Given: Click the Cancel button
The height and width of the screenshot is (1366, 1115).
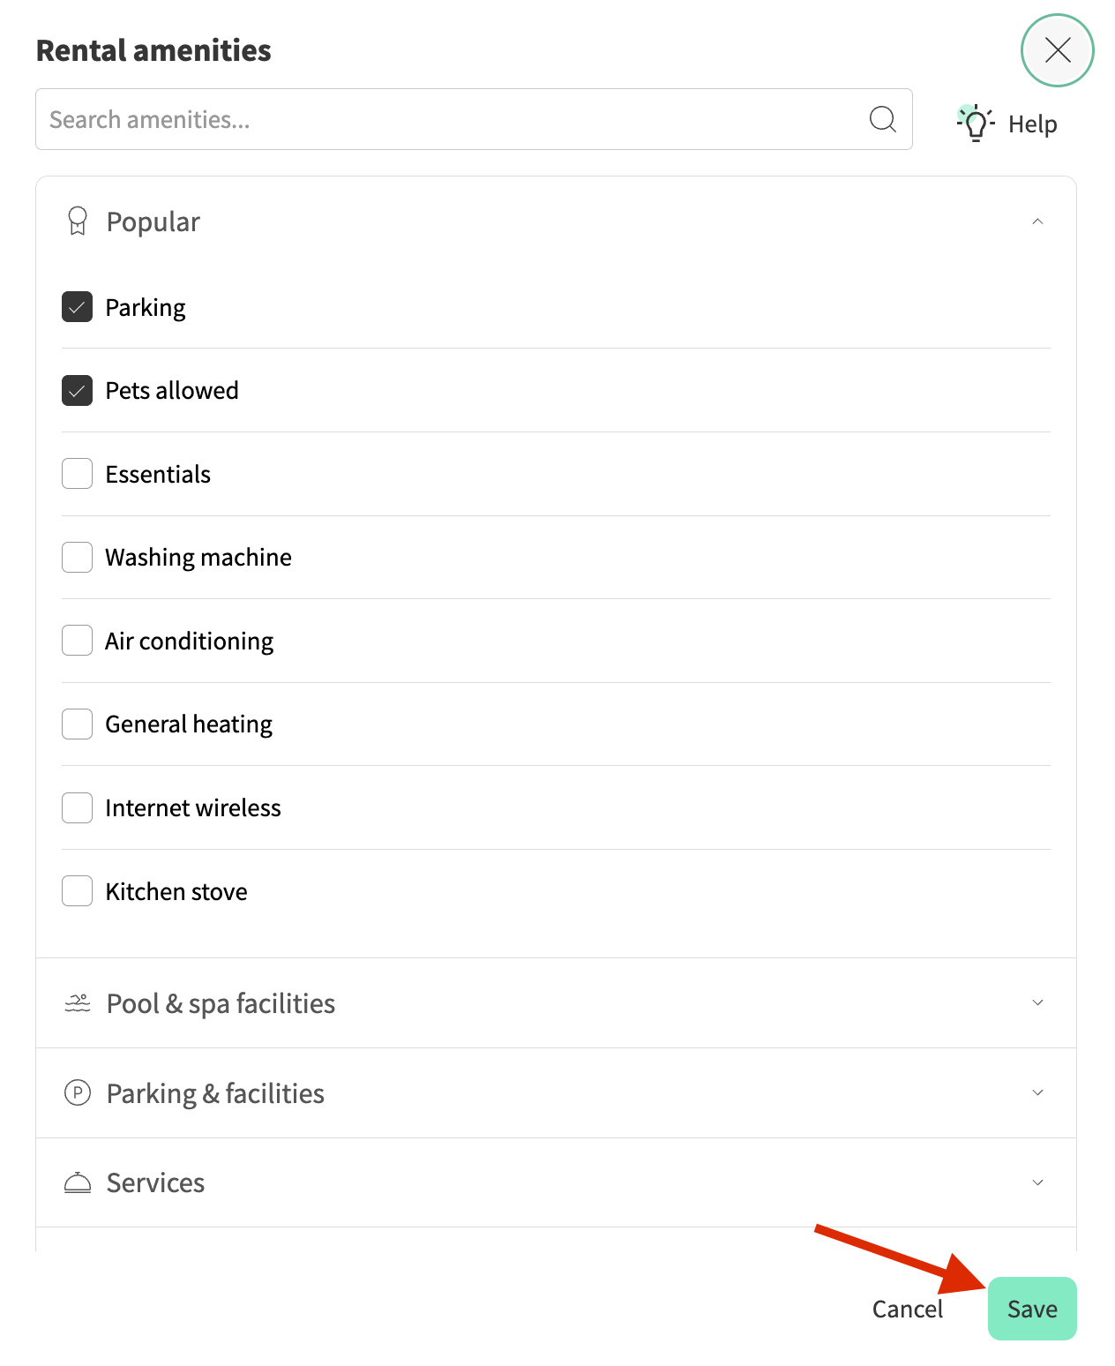Looking at the screenshot, I should click(908, 1309).
